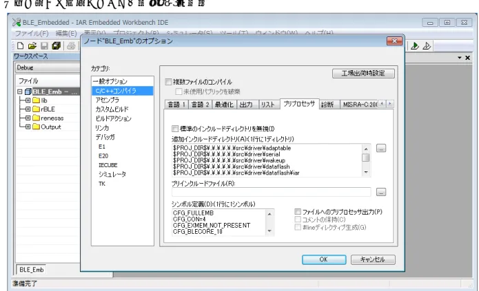Click the BLE_Emb workspace bottom tab
479x291 pixels.
(32, 270)
